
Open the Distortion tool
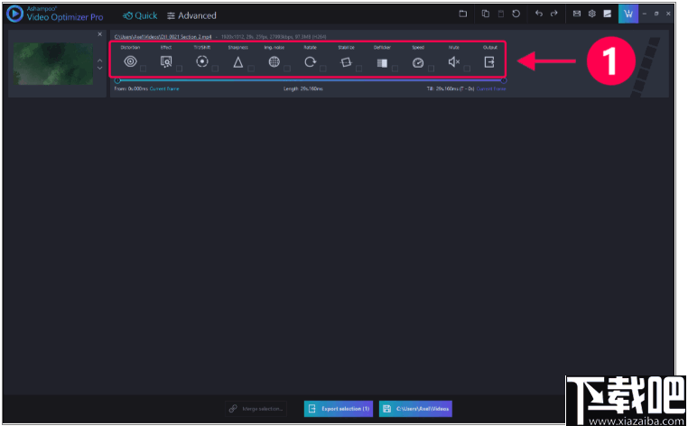click(130, 61)
